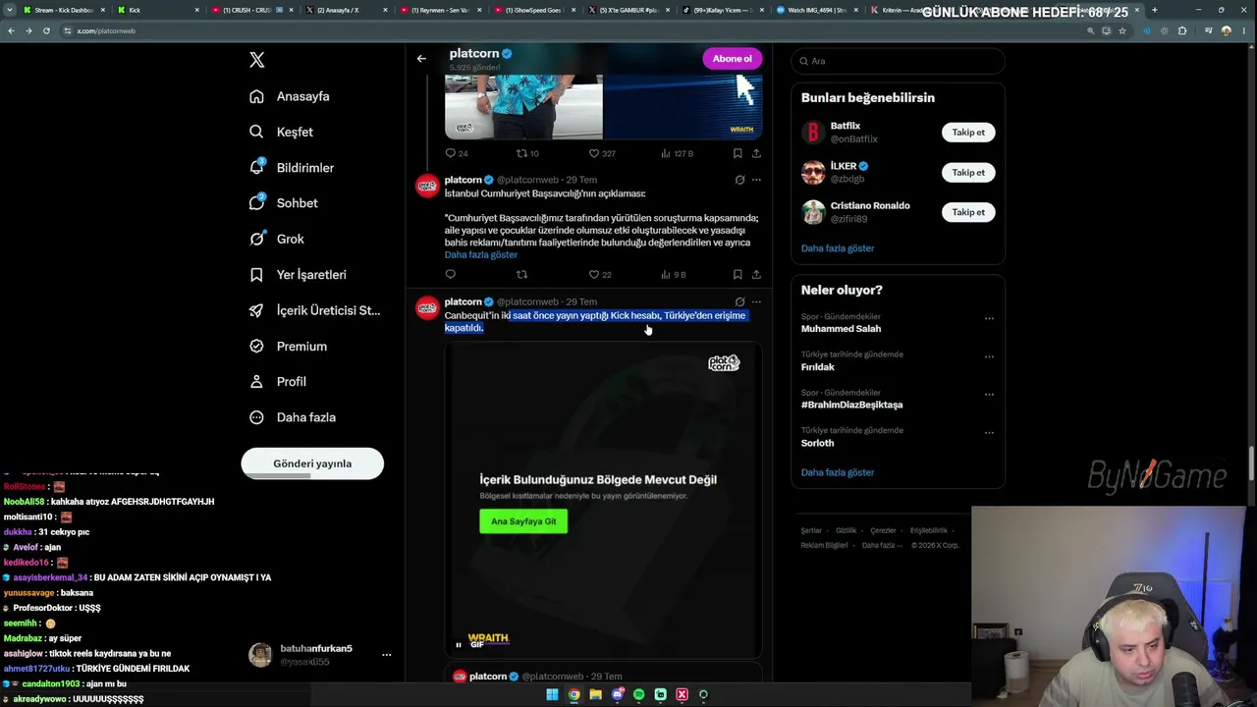Reply to the Başsavcılığı statement post
Image resolution: width=1257 pixels, height=707 pixels.
(x=451, y=275)
